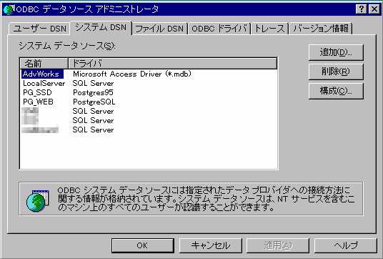The height and width of the screenshot is (259, 383).
Task: Click the PostgreSQL driver entry
Action: [x=94, y=102]
